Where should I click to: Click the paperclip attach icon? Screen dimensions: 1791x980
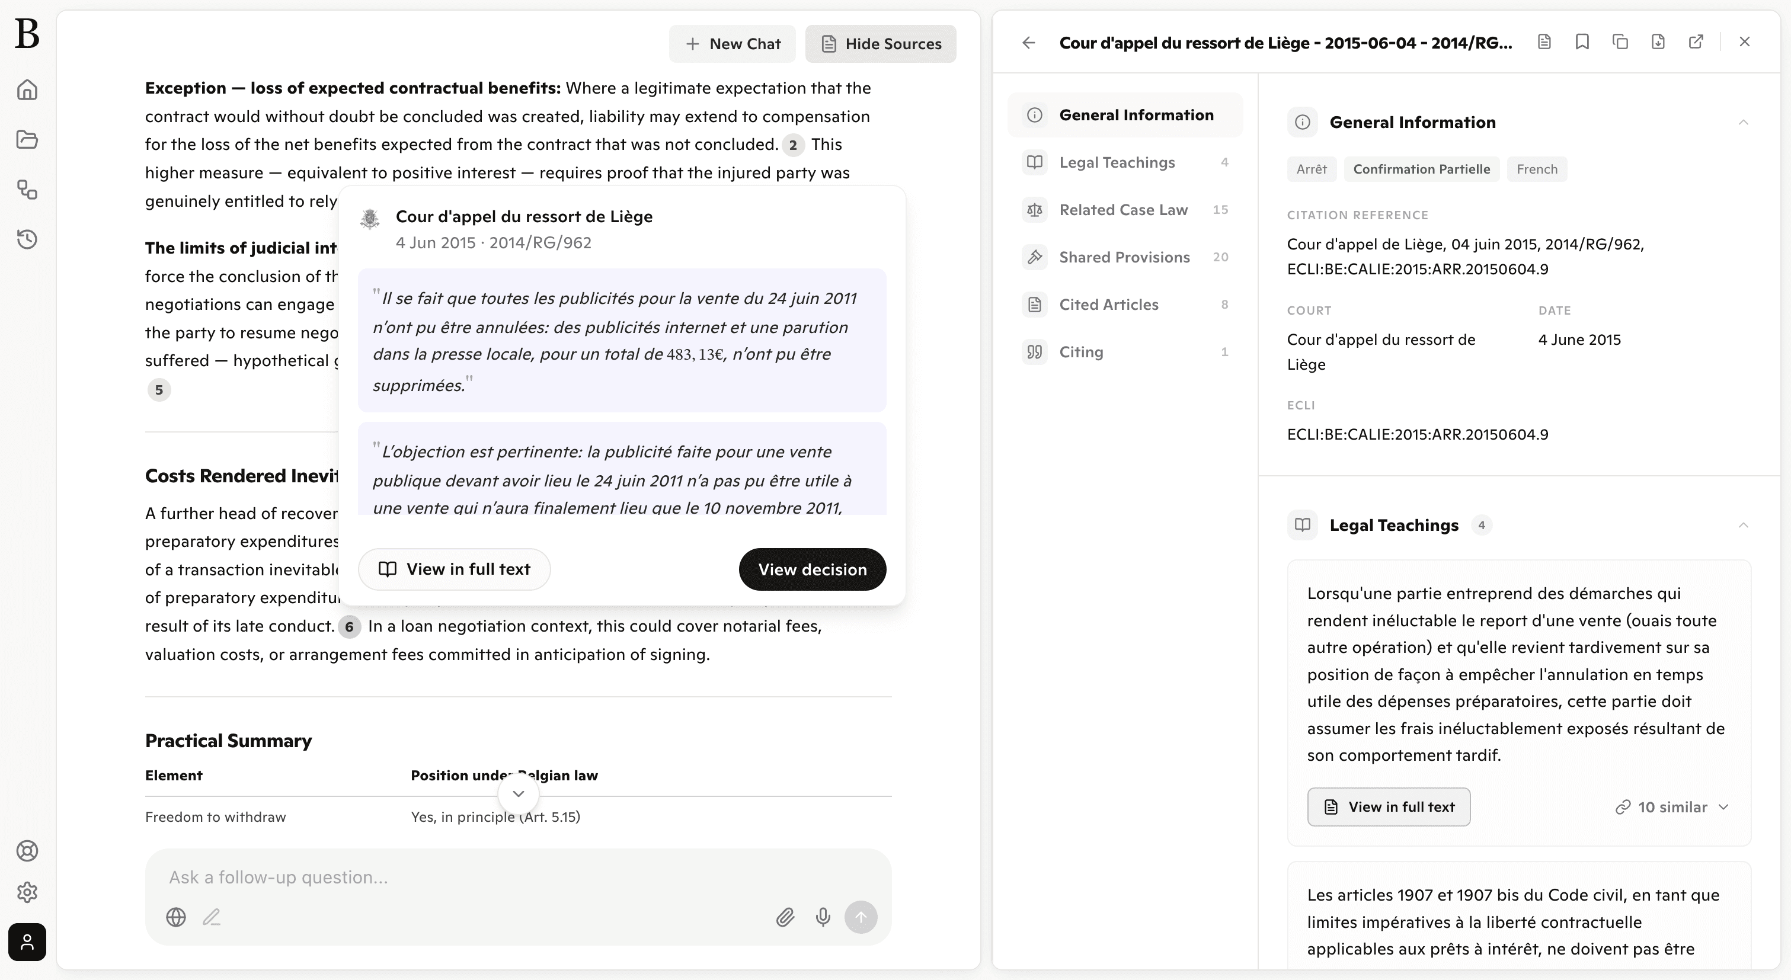point(785,917)
